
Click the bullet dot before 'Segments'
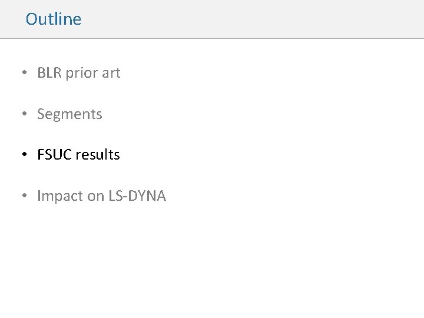pyautogui.click(x=24, y=114)
